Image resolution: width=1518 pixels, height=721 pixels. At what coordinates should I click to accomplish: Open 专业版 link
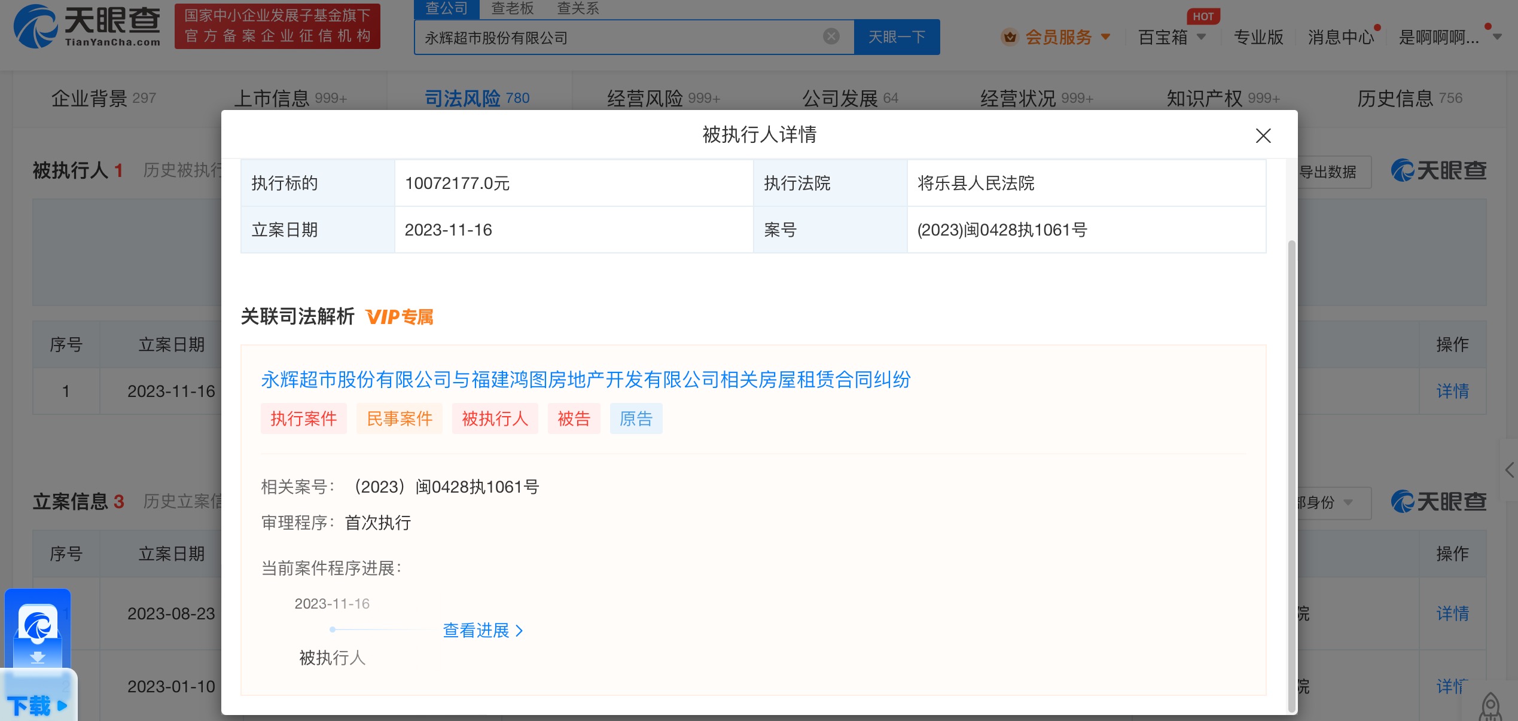pos(1258,37)
